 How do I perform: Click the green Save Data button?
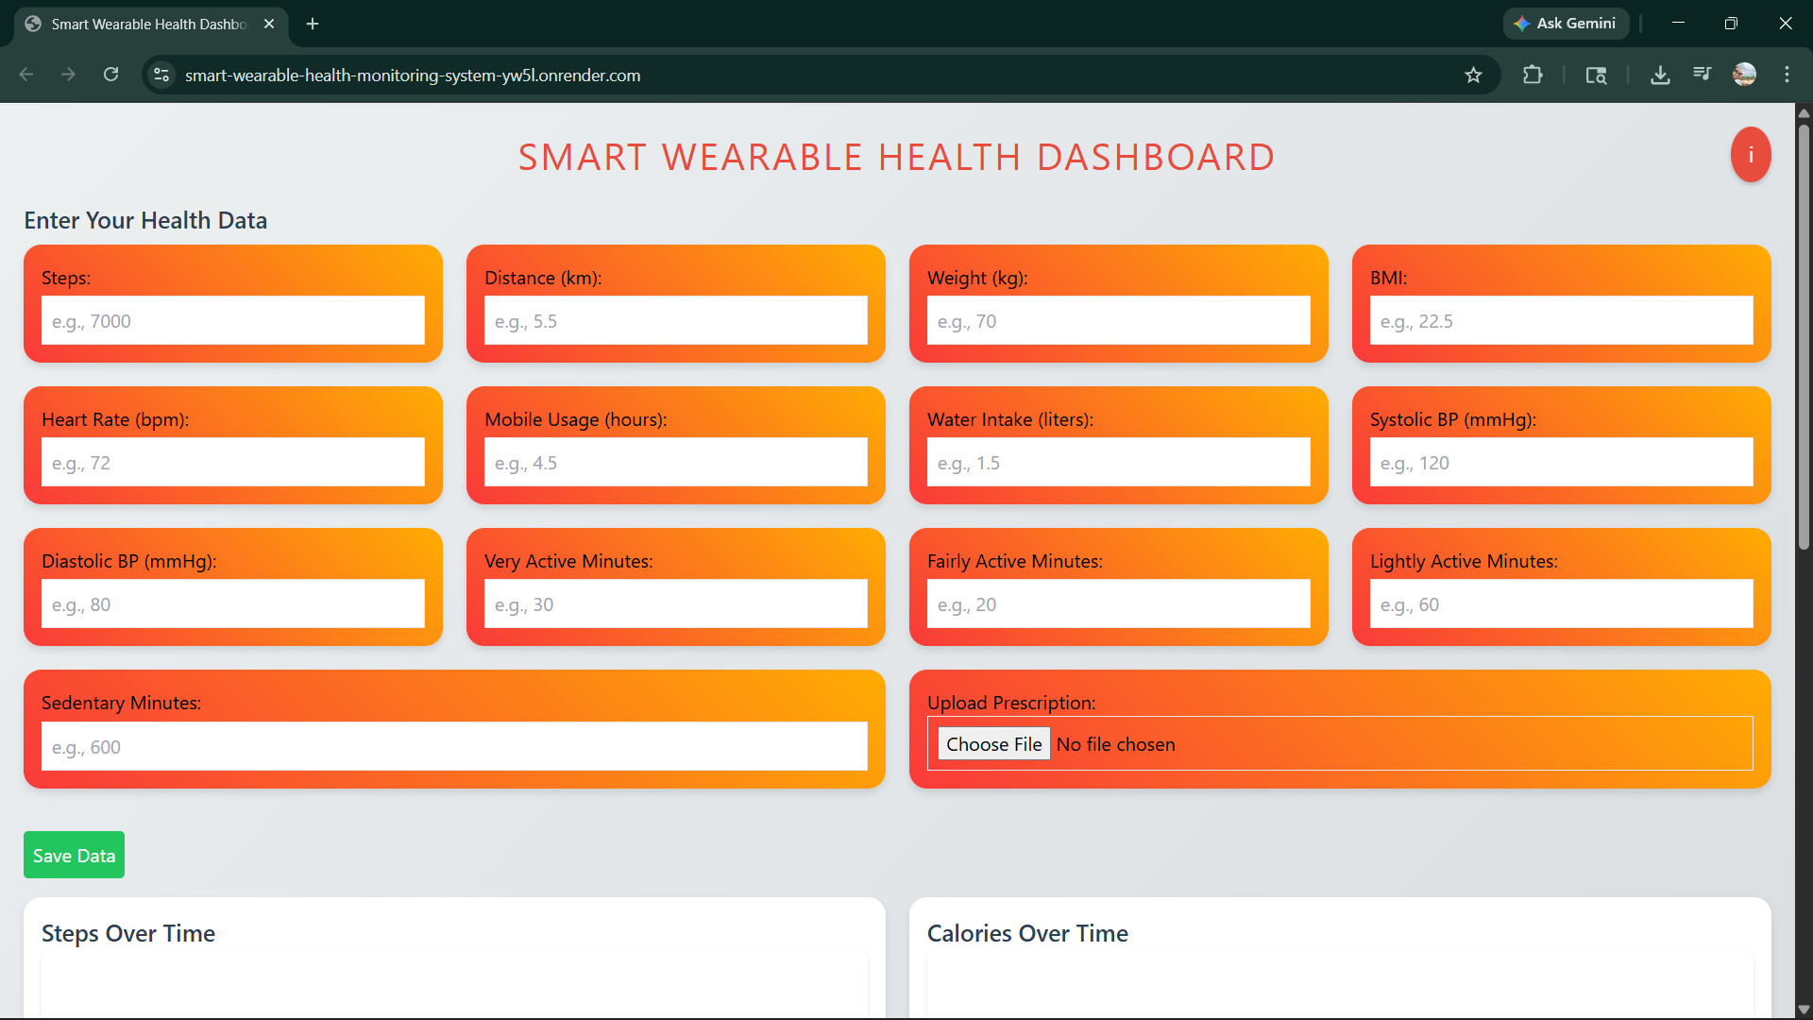click(x=74, y=855)
